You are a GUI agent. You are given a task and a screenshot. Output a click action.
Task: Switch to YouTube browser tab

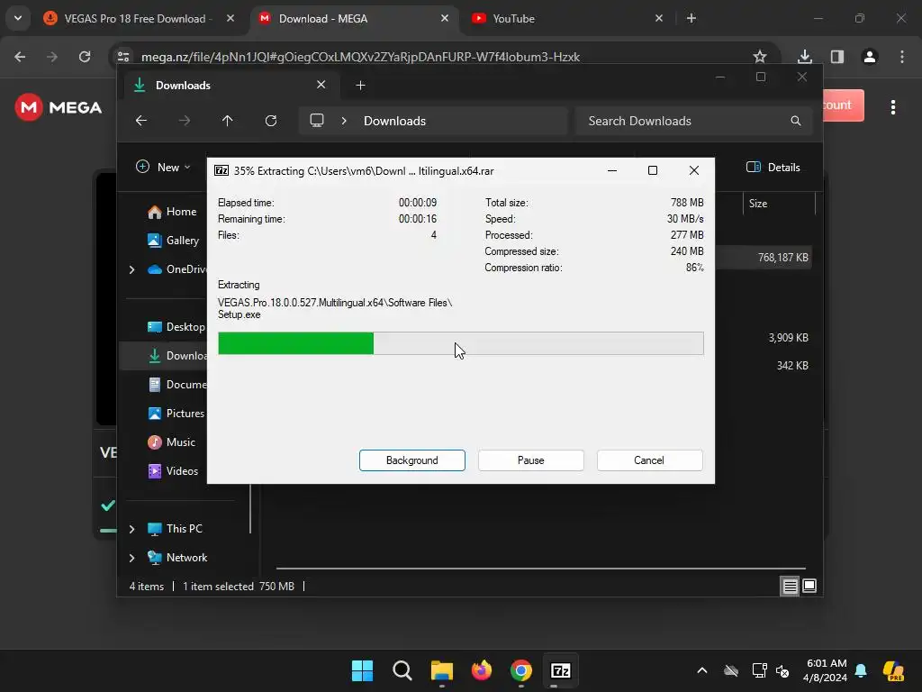567,19
